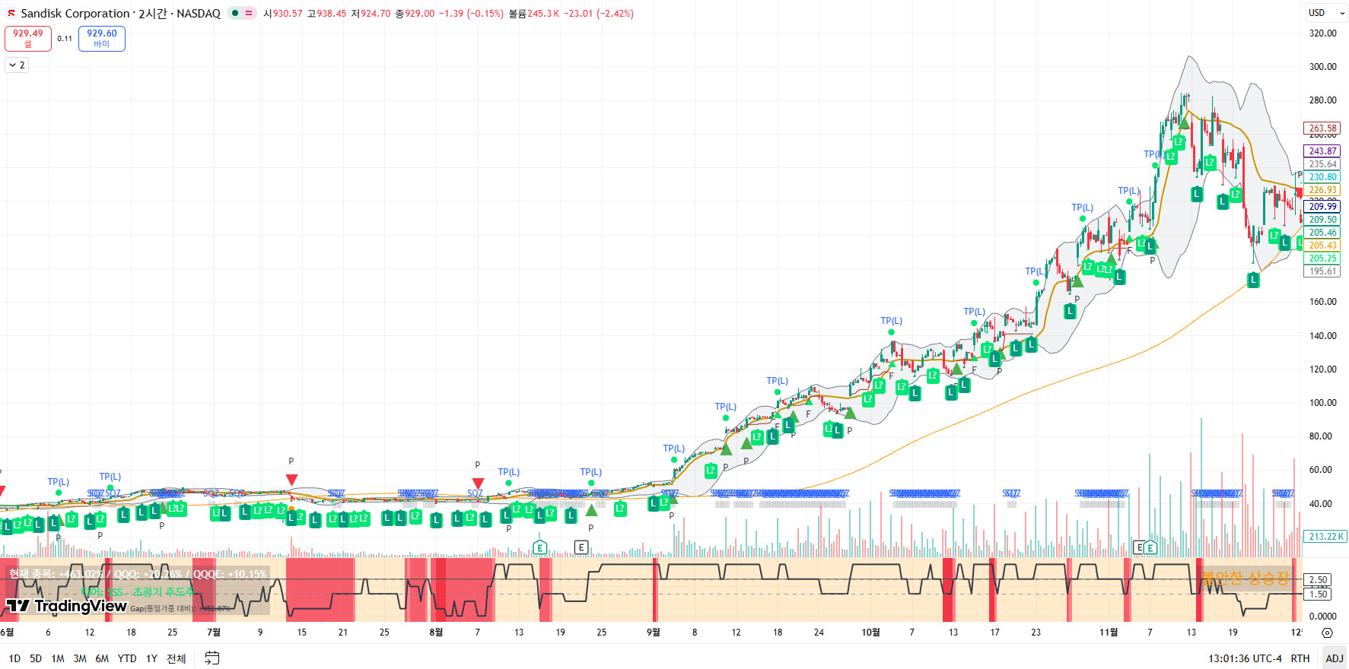Click the cyan 230.80 price label on axis
1349x669 pixels.
point(1322,177)
